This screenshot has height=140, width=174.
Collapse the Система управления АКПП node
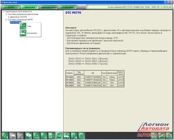pyautogui.click(x=6, y=20)
